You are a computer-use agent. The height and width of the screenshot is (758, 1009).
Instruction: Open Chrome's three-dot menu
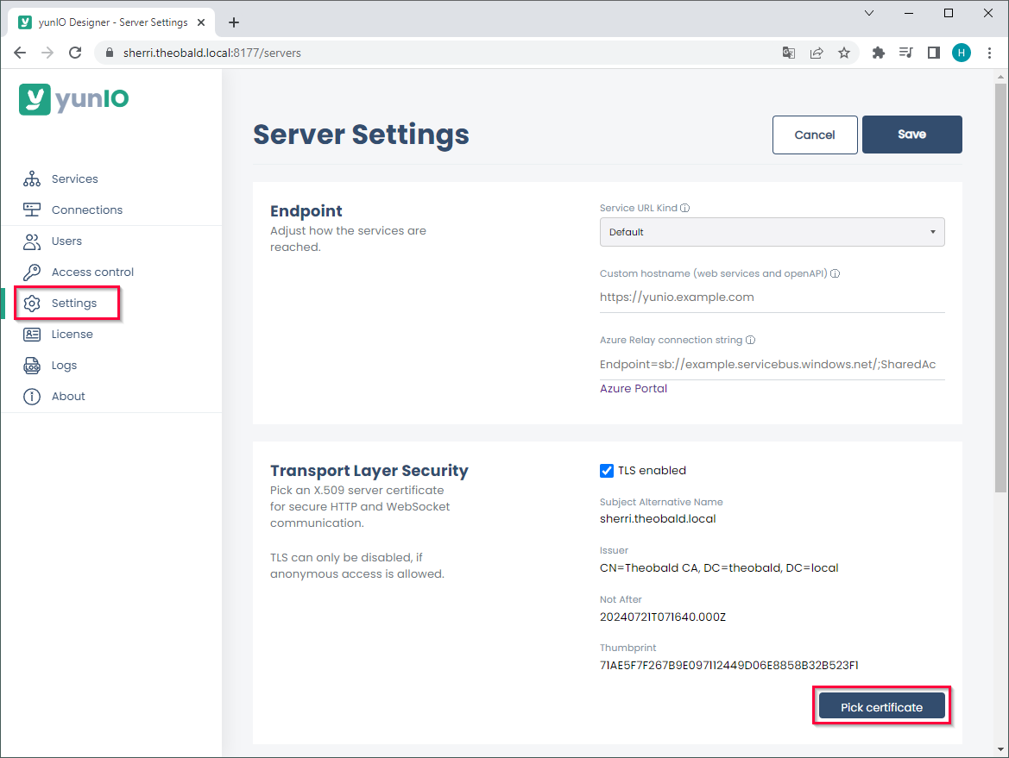pos(989,53)
